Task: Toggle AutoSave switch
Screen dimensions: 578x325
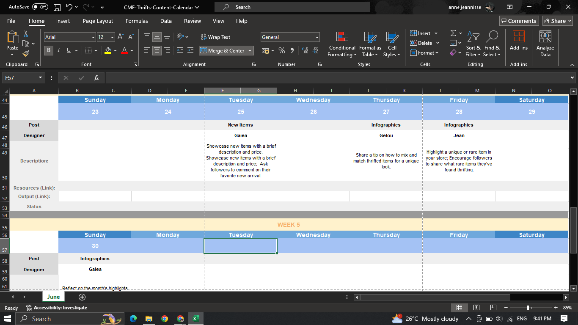Action: pyautogui.click(x=40, y=7)
